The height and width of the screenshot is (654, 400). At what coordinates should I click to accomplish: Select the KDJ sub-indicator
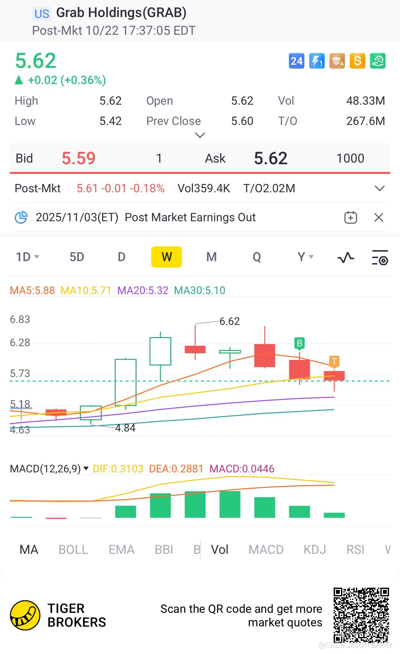tap(315, 550)
